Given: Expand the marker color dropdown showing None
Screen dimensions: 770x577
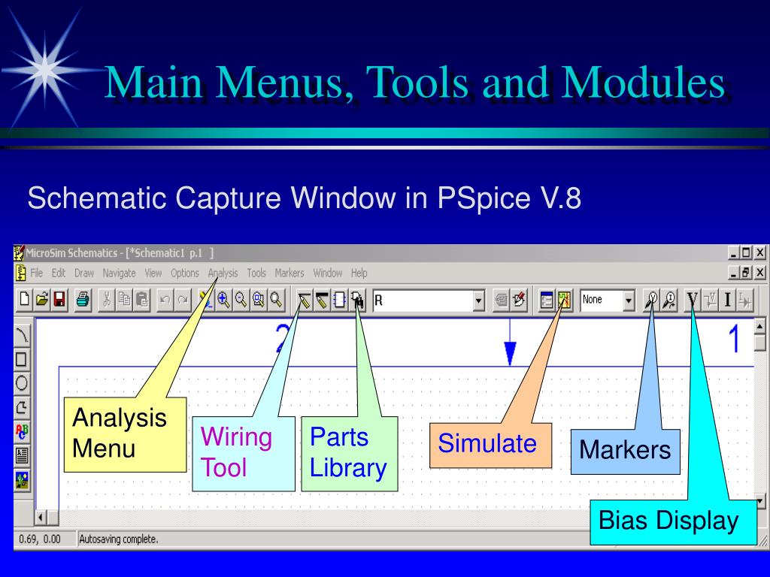Looking at the screenshot, I should pos(629,301).
